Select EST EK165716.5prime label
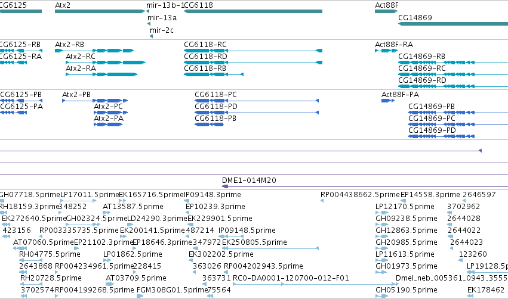508x299 pixels. click(x=152, y=195)
